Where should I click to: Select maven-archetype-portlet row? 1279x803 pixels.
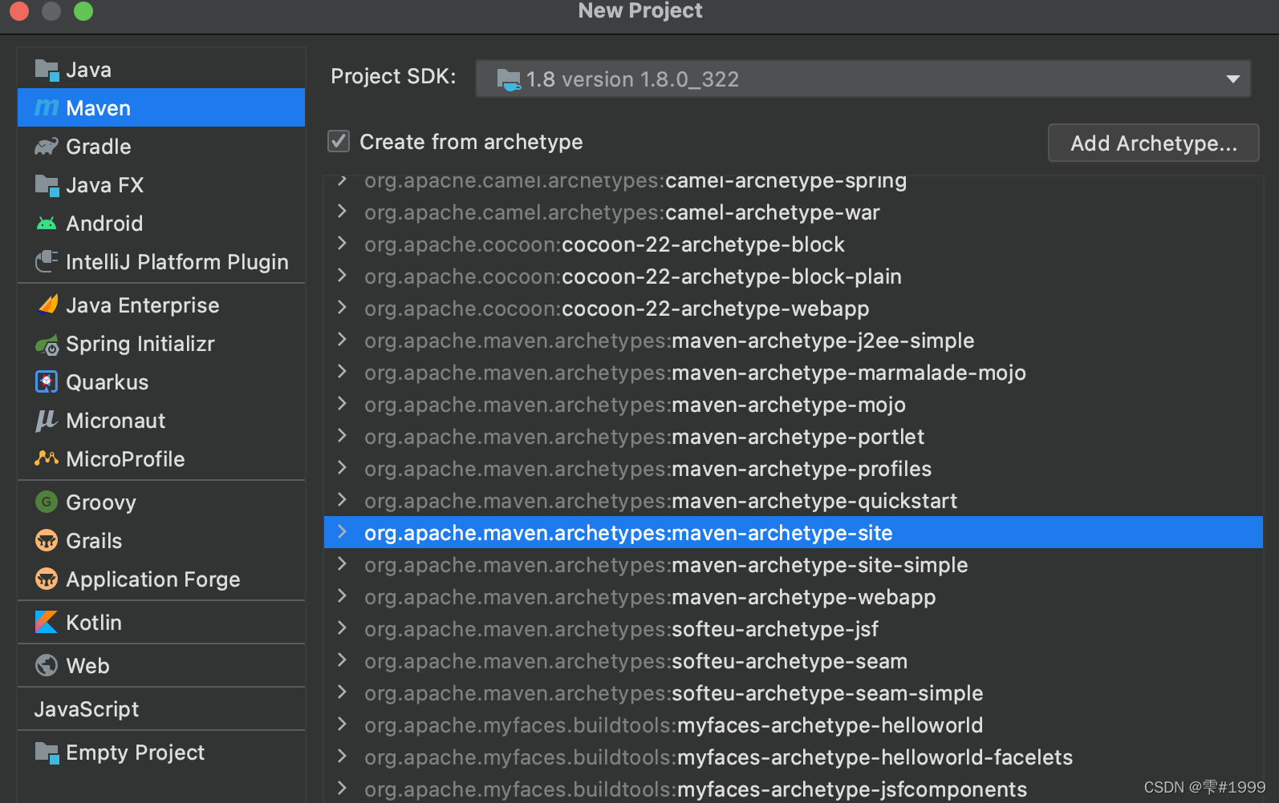pyautogui.click(x=793, y=436)
